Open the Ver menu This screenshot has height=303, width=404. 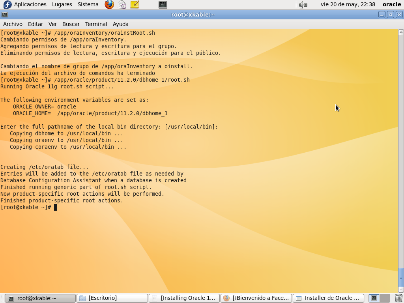(x=52, y=24)
